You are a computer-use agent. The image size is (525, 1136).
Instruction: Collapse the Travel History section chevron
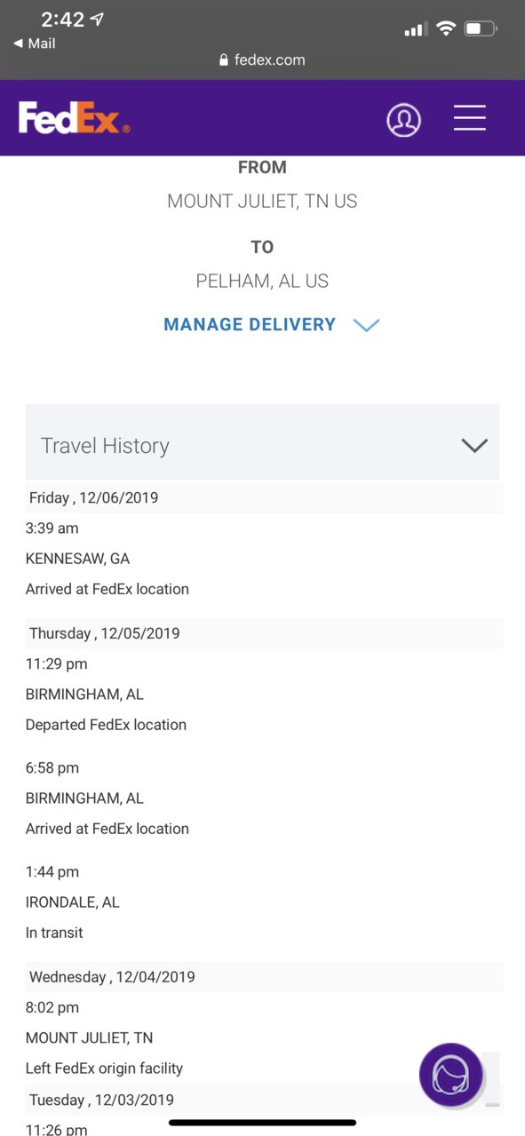pos(475,445)
